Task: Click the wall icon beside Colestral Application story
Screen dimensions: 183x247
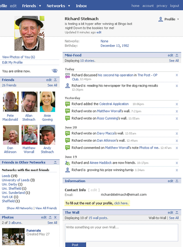Action: 68,104
